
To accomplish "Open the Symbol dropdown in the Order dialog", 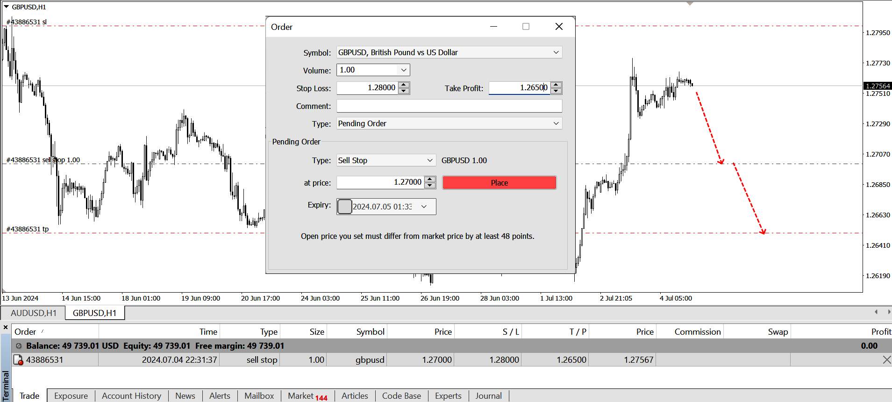I will click(556, 52).
